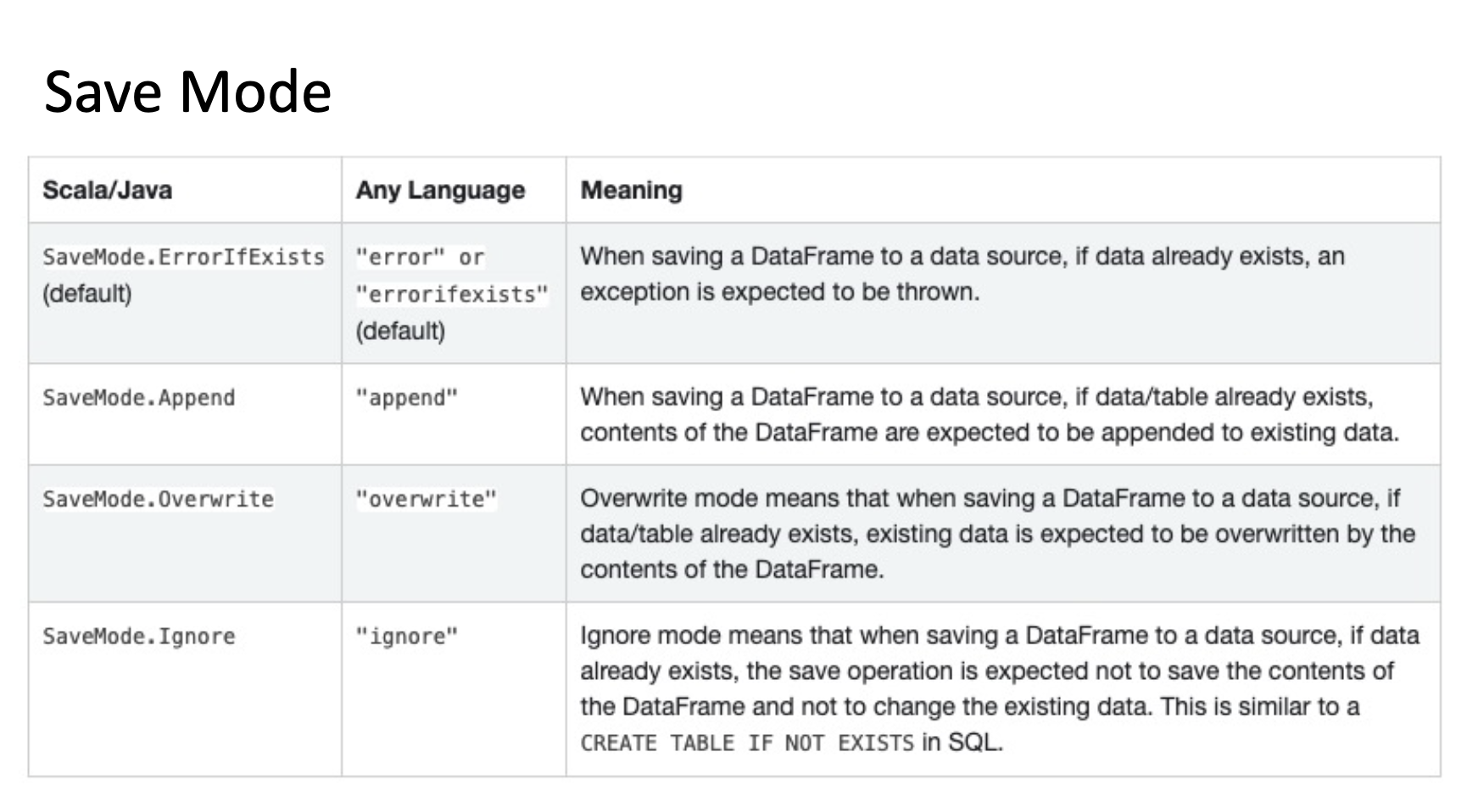Click the Ignore mode description paragraph
Image resolution: width=1467 pixels, height=802 pixels.
(x=999, y=671)
